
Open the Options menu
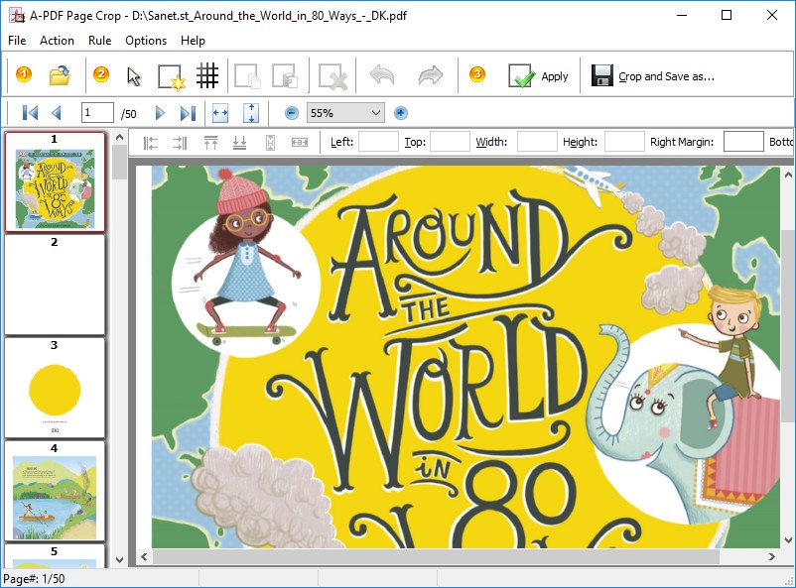146,41
